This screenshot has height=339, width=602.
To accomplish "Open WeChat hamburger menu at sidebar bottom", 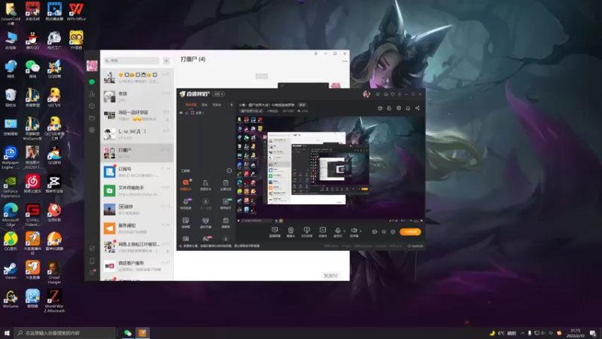I will [92, 273].
